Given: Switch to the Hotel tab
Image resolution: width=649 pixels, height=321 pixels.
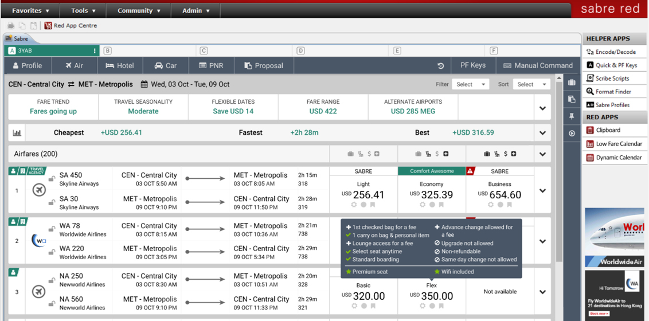Looking at the screenshot, I should pos(119,65).
